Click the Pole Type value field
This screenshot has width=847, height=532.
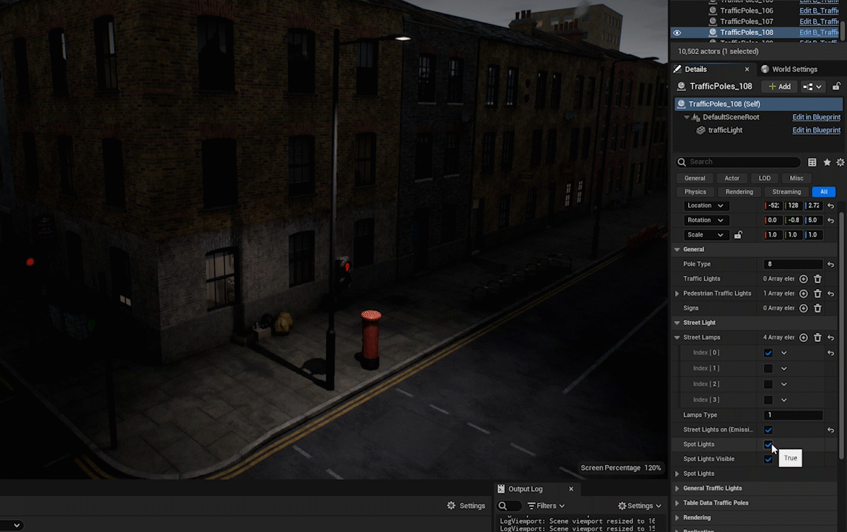[793, 264]
